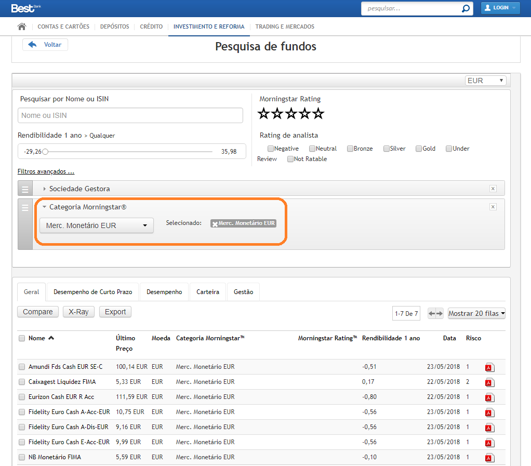Screen dimensions: 531x466
Task: Select the Eurizon Cash EUR R Acc checkbox
Action: pyautogui.click(x=22, y=397)
